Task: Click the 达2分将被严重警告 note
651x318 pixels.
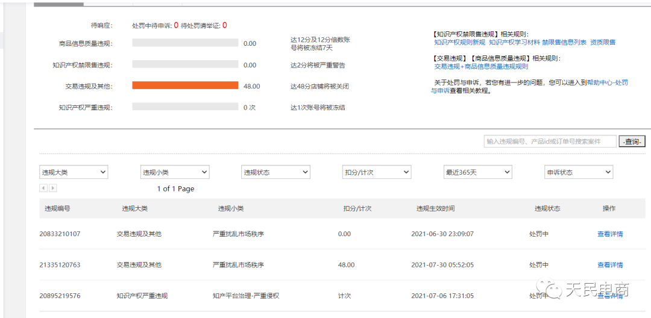Action: pyautogui.click(x=318, y=65)
